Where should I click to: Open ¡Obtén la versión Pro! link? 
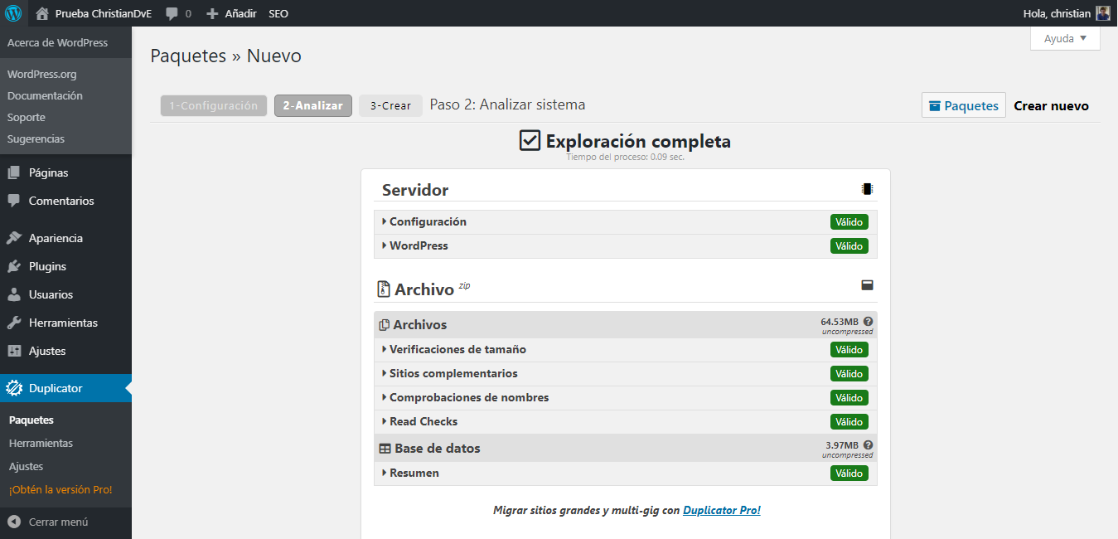[x=60, y=490]
